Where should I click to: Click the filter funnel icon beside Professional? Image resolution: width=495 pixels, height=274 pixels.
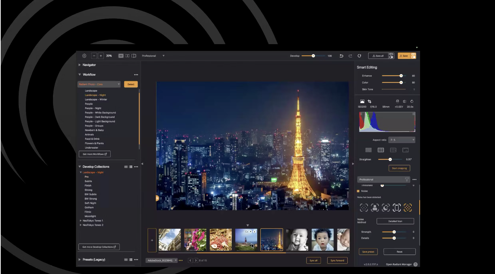coord(407,179)
